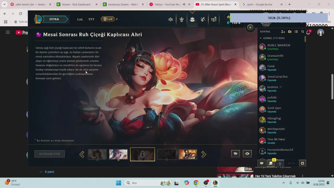Create a new friend folder icon
The height and width of the screenshot is (188, 334).
pyautogui.click(x=290, y=32)
